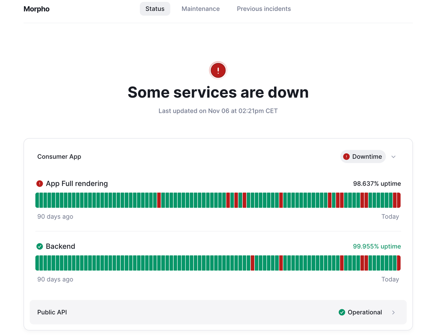This screenshot has height=335, width=435.
Task: Click first green bar in Backend timeline
Action: pyautogui.click(x=37, y=263)
